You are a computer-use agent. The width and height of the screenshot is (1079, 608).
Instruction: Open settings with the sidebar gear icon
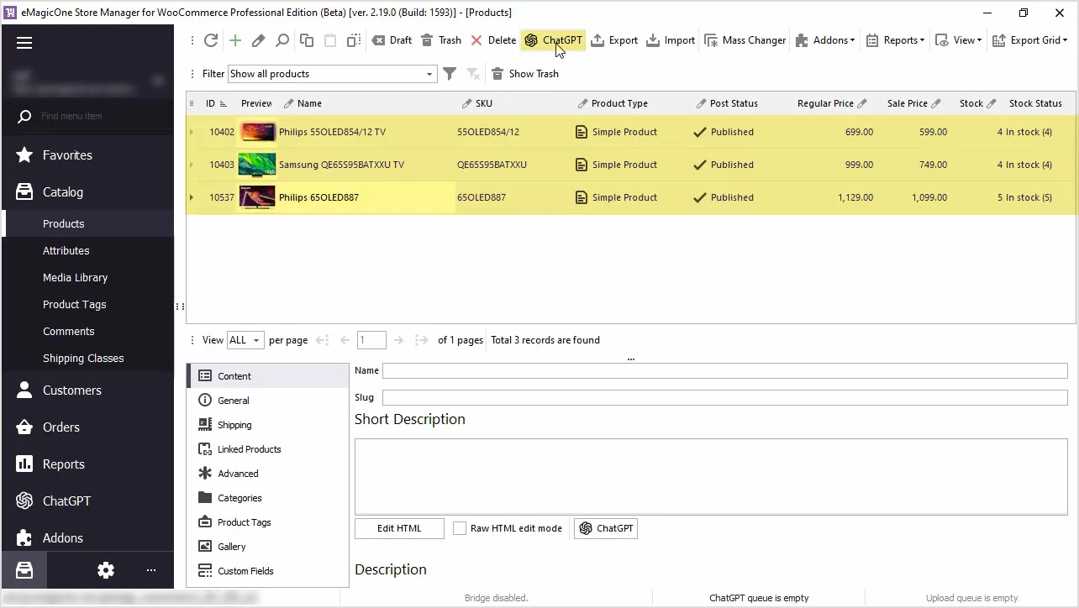click(106, 570)
